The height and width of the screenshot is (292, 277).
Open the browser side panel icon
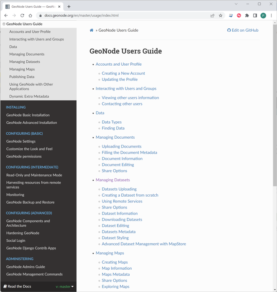point(255,15)
